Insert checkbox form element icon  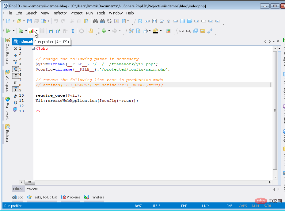pos(161,21)
